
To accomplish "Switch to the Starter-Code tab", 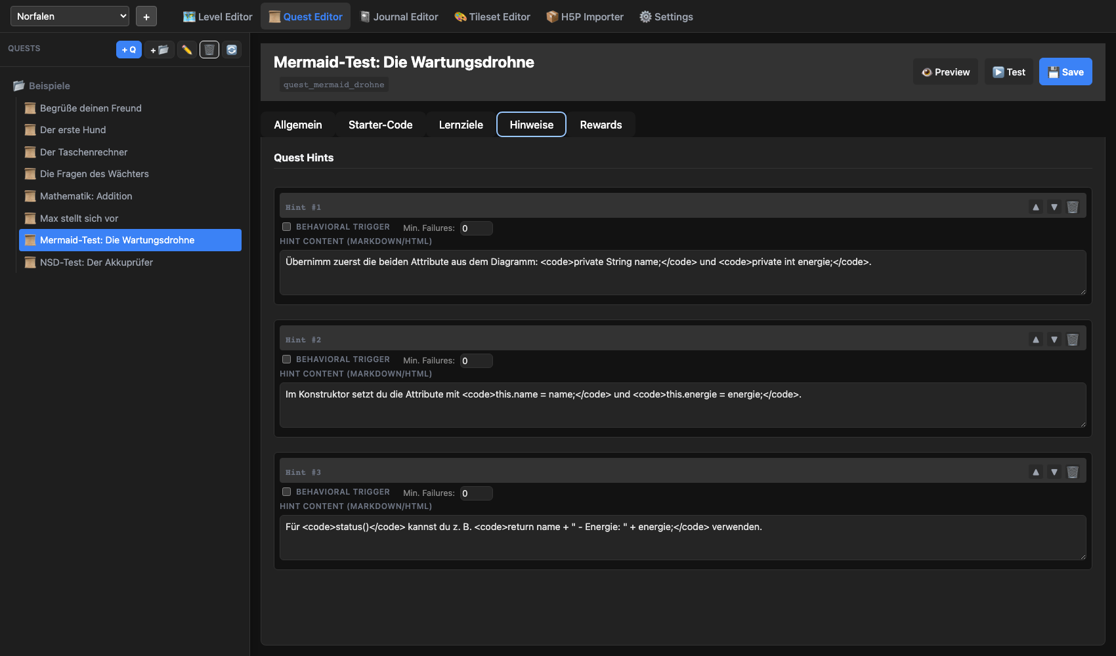I will (381, 124).
